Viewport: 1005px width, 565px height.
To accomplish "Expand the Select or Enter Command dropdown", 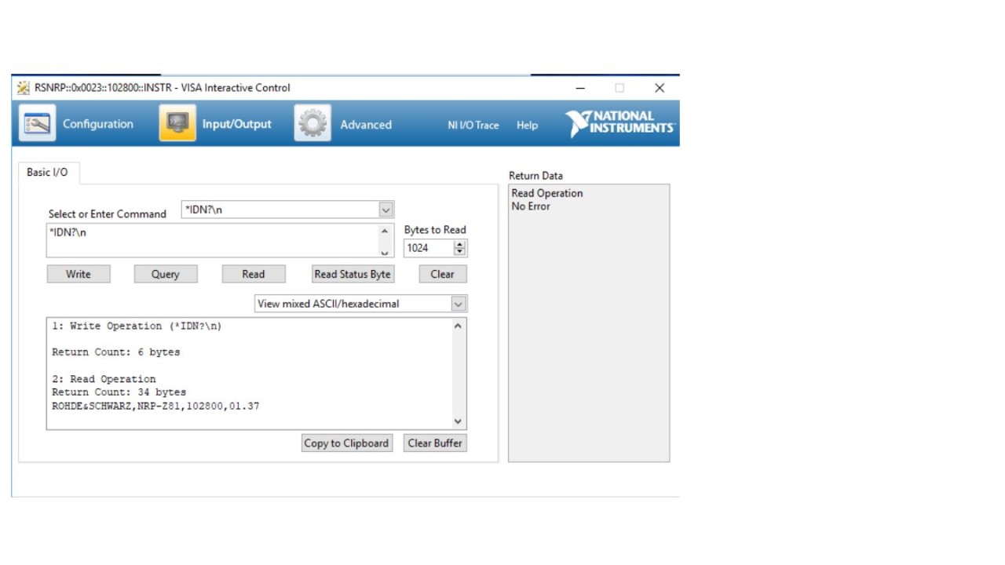I will click(386, 210).
